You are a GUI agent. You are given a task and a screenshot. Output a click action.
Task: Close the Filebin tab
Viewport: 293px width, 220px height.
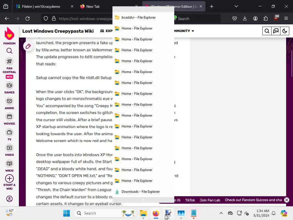click(72, 7)
